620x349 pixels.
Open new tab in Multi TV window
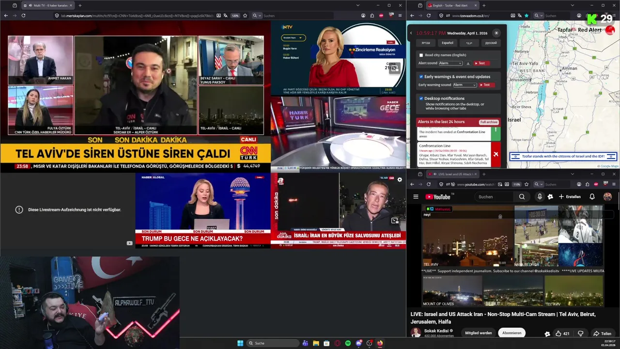tap(80, 5)
